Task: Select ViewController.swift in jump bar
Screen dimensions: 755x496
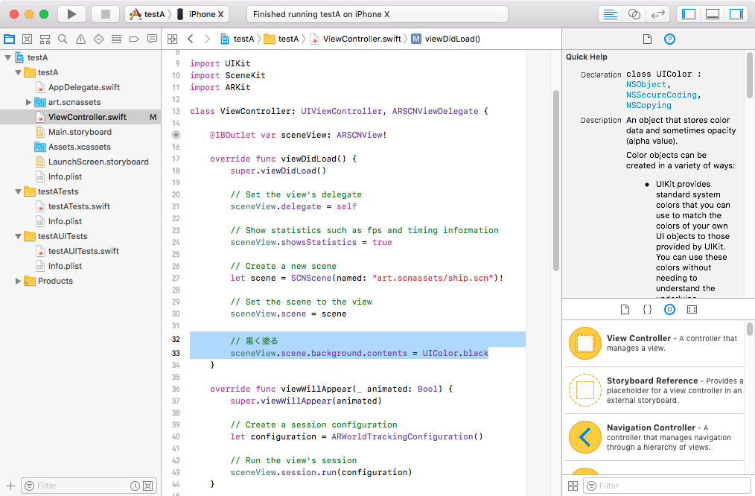Action: 355,39
